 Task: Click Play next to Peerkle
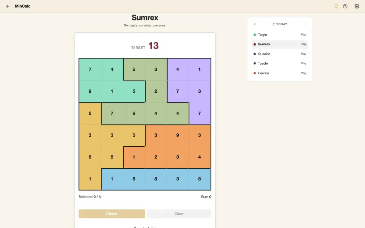click(x=303, y=73)
